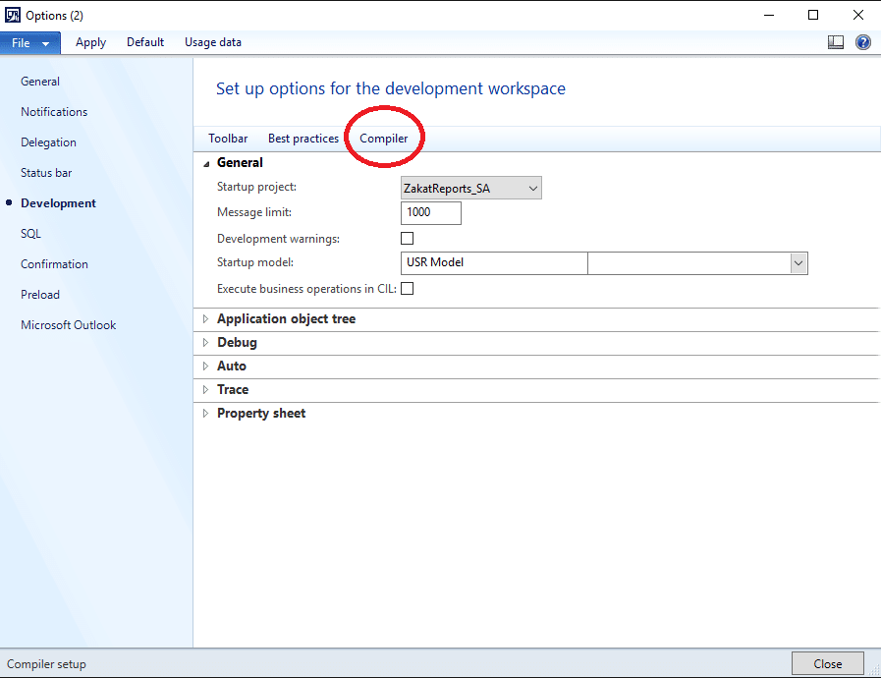Screen dimensions: 881x678
Task: Open the Help icon in the toolbar
Action: click(x=862, y=42)
